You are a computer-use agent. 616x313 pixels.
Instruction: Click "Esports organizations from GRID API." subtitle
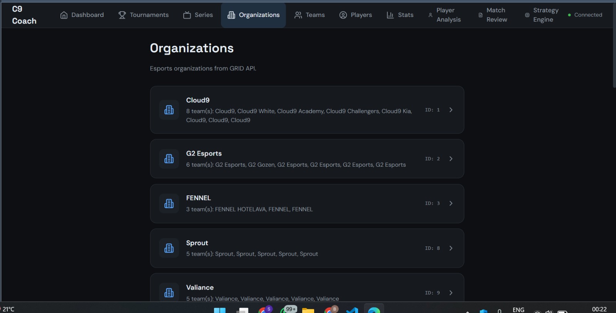click(203, 69)
